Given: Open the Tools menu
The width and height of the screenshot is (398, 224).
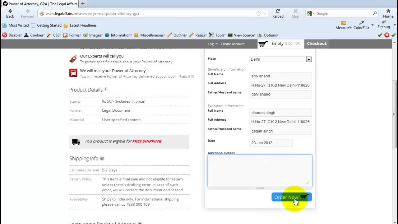Looking at the screenshot, I should coord(217,35).
